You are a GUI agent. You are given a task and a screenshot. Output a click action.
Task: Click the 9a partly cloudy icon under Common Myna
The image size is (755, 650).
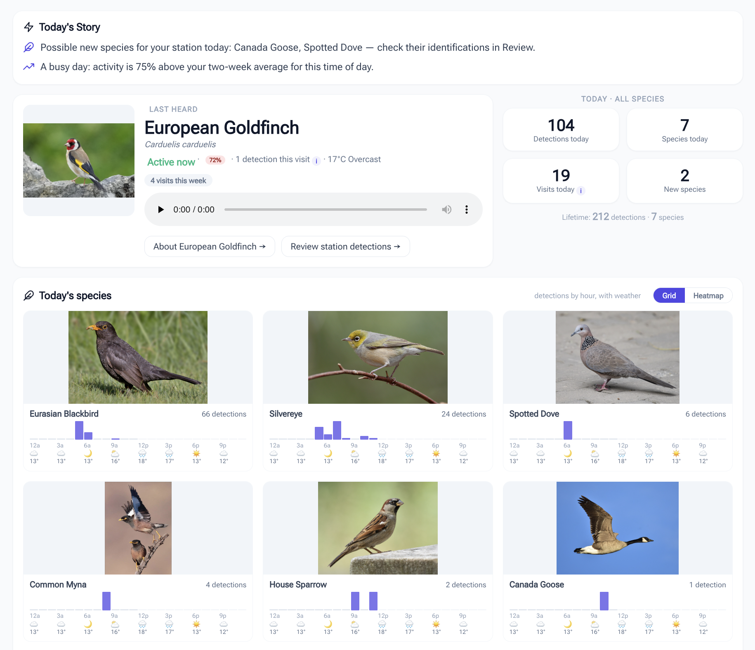point(115,624)
